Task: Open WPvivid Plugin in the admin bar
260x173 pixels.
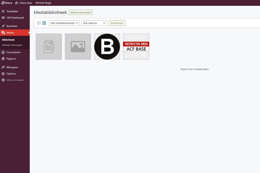Action: click(x=43, y=3)
